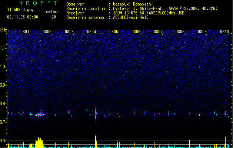Select the filename 11050800.png
The image size is (233, 148).
pyautogui.click(x=21, y=10)
